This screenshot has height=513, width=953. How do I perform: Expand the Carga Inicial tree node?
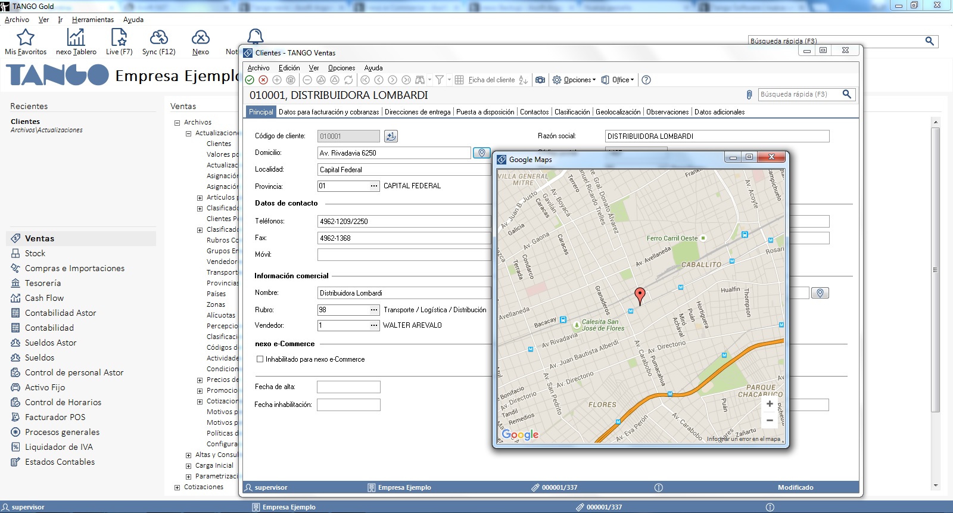coord(188,466)
